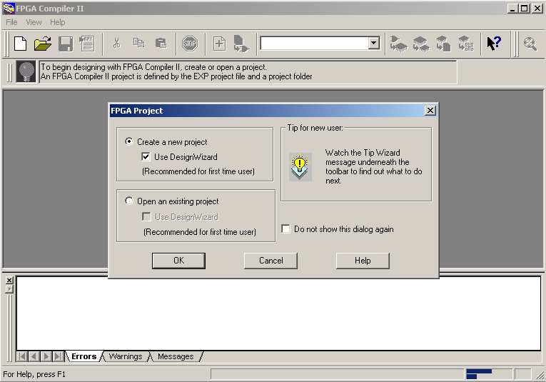The width and height of the screenshot is (546, 382).
Task: Click the Save floppy disk icon
Action: click(x=66, y=44)
